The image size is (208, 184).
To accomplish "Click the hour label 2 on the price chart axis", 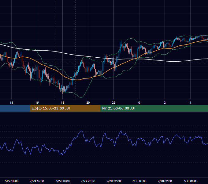I will [x=165, y=103].
